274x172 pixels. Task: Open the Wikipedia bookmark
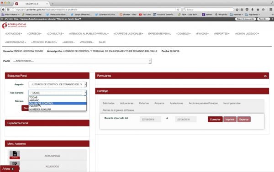[221, 15]
